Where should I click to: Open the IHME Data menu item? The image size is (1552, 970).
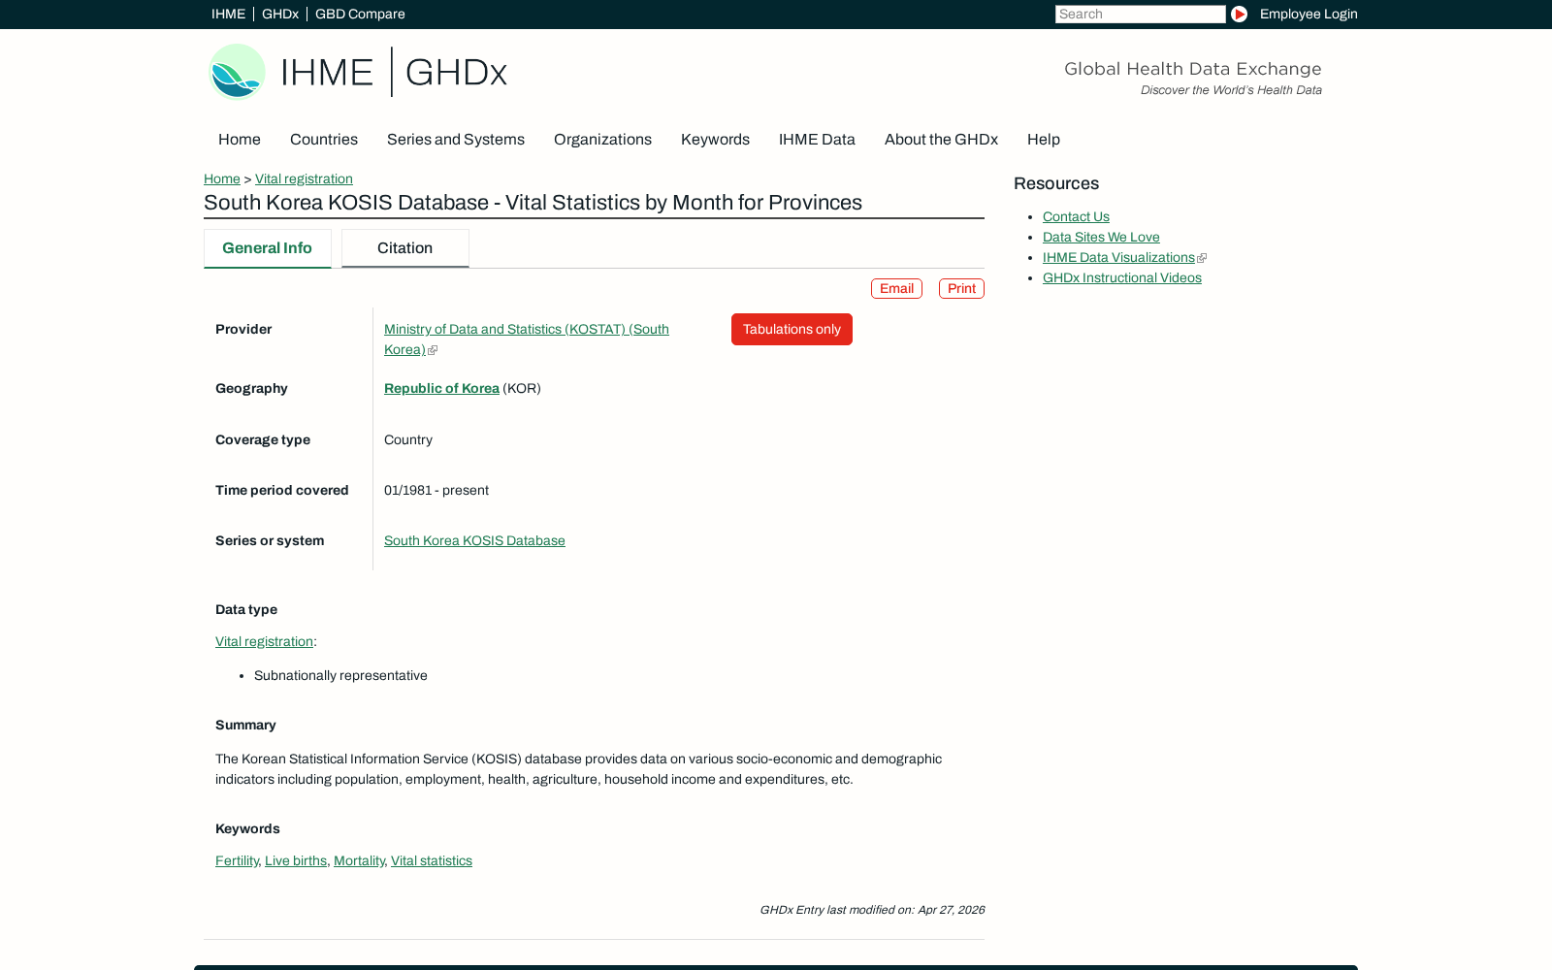pyautogui.click(x=817, y=140)
